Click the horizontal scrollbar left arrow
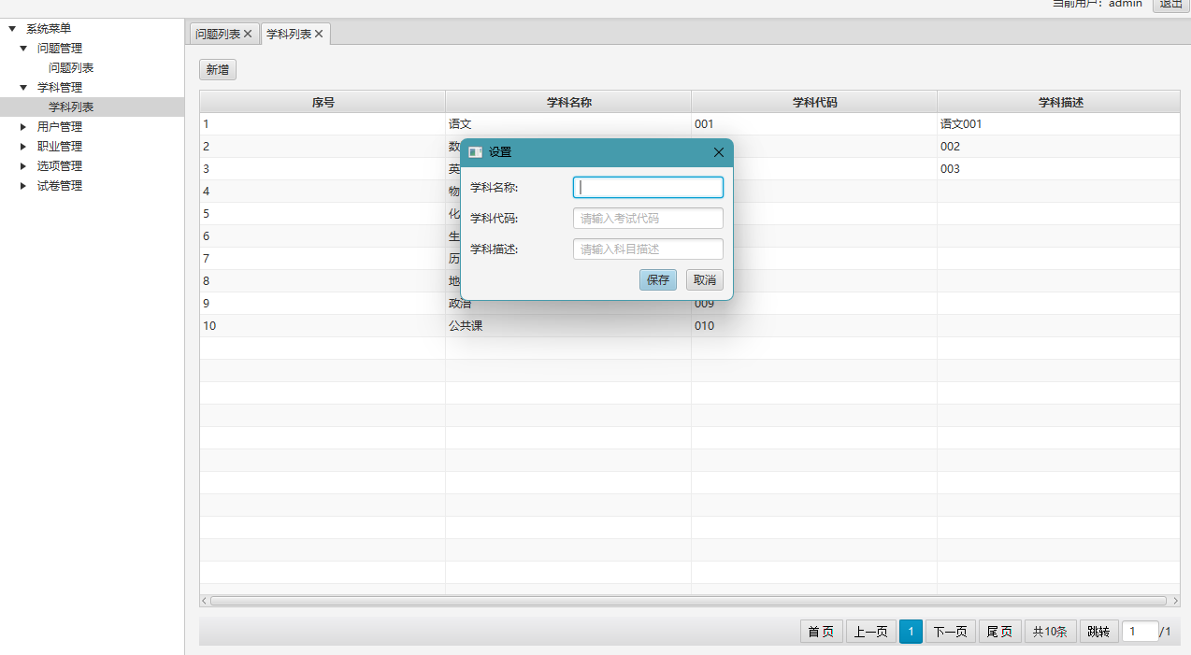The image size is (1191, 655). tap(205, 601)
